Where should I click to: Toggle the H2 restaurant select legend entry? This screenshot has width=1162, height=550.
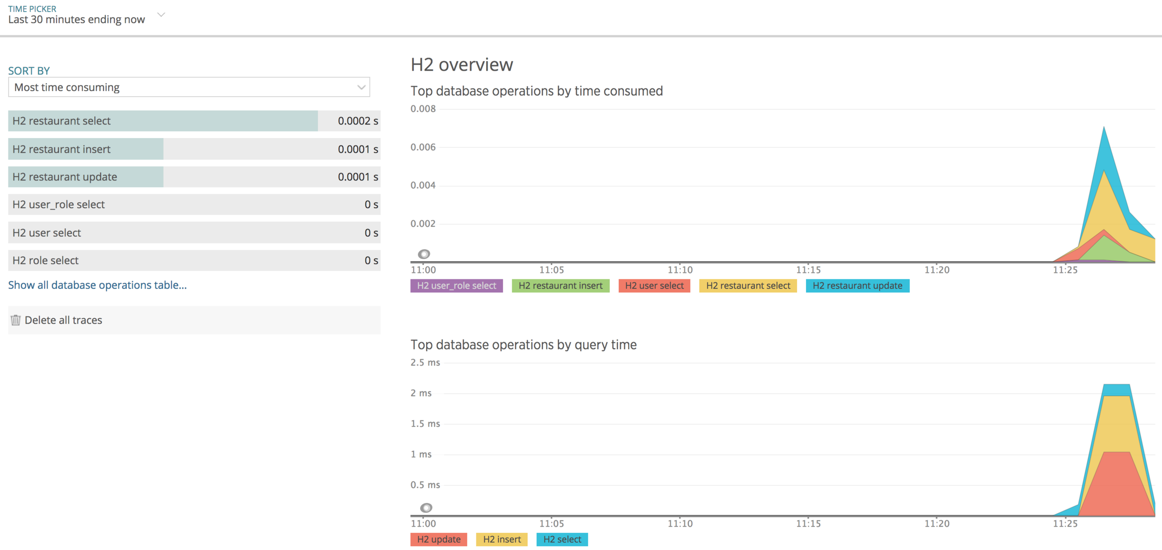point(747,285)
